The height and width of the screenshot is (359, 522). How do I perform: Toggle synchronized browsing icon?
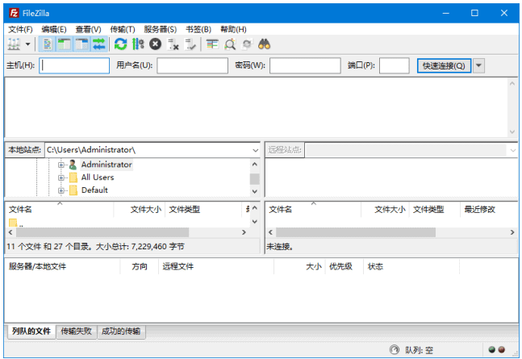247,44
